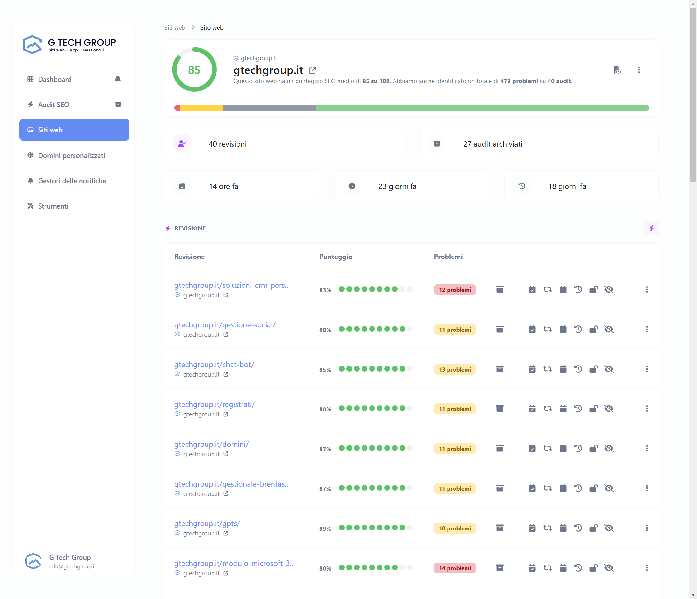Open the gtechgroup.it header three-dots menu

tap(639, 70)
